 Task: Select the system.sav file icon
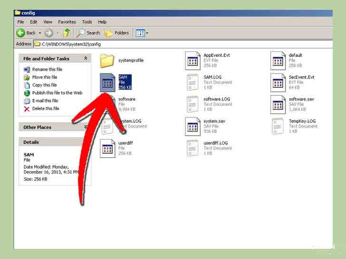[192, 126]
